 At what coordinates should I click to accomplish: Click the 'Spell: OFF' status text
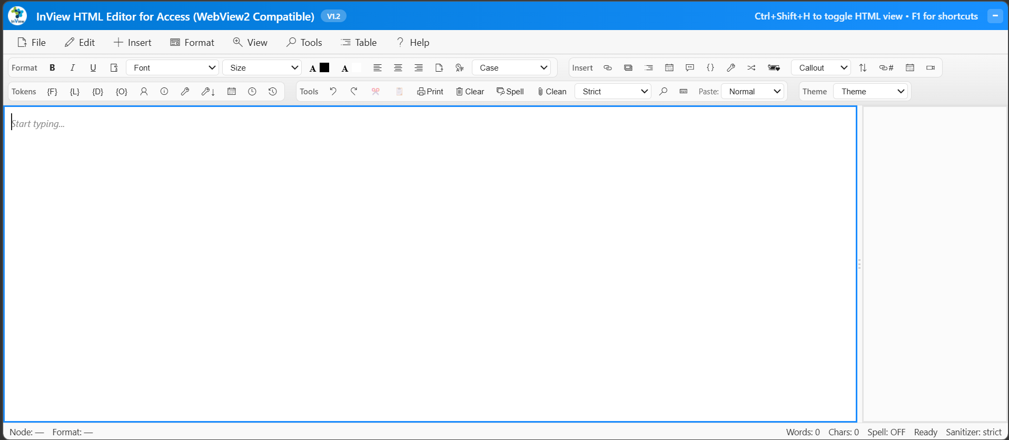886,432
